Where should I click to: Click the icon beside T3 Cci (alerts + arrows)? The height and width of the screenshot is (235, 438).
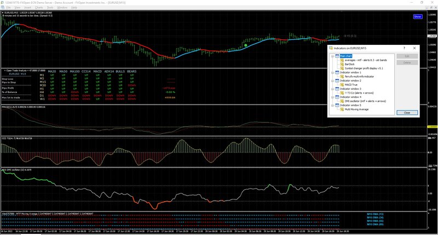[342, 93]
